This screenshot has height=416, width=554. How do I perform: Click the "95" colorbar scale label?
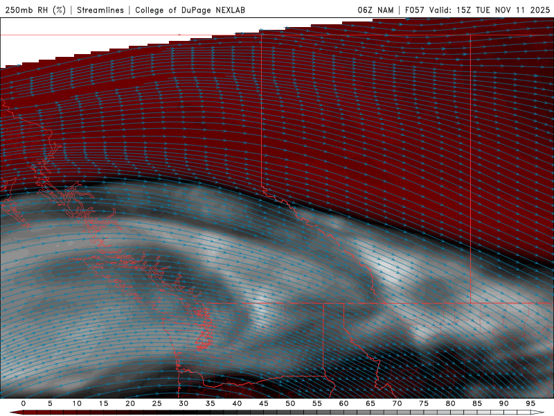click(x=530, y=404)
